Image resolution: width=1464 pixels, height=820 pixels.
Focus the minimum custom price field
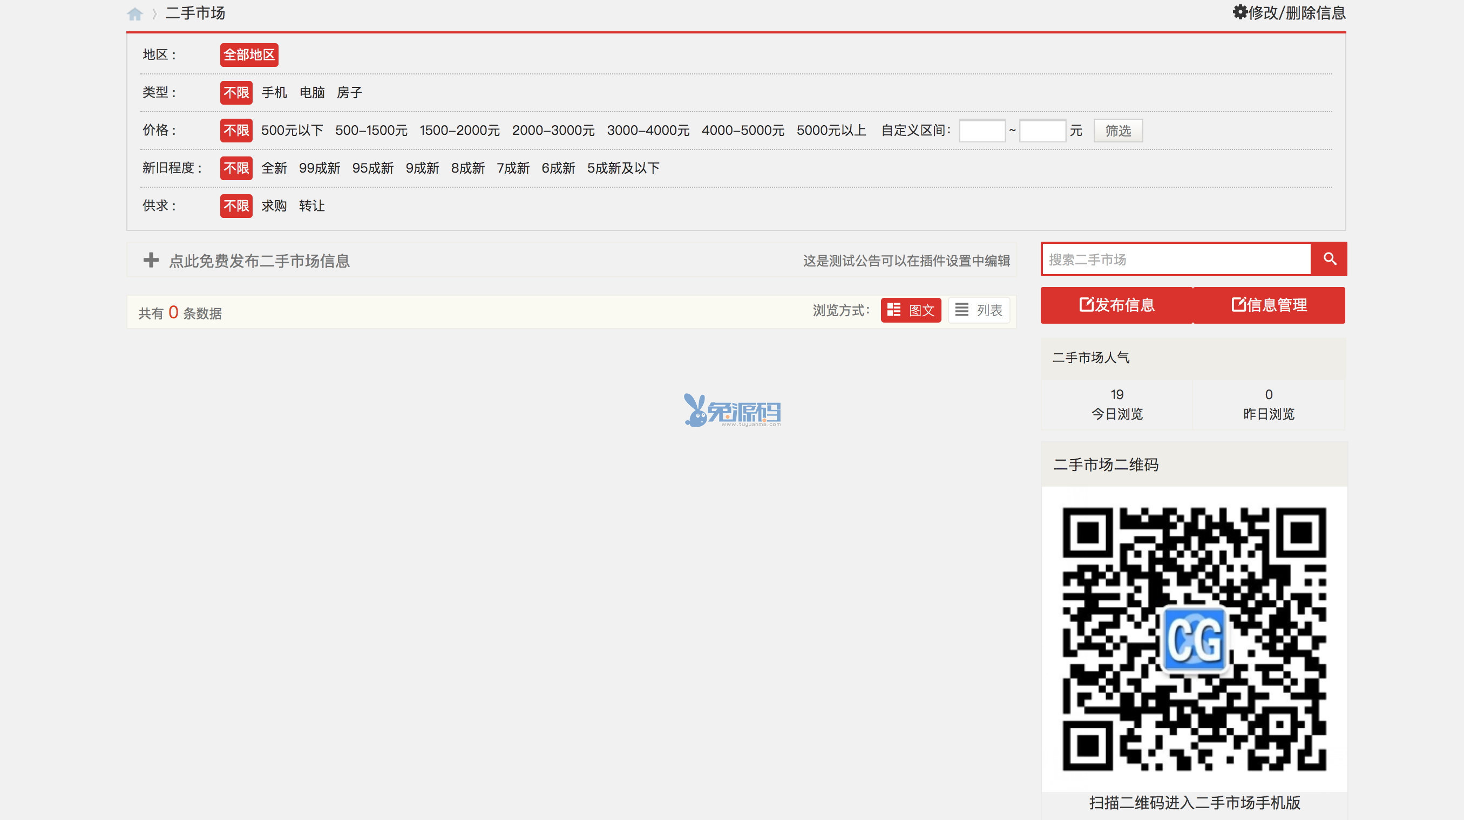click(982, 131)
